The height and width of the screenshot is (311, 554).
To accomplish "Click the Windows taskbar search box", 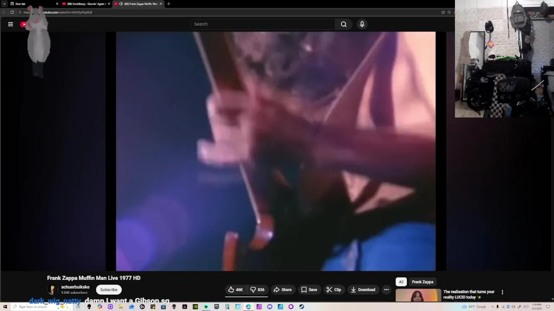I will point(42,307).
